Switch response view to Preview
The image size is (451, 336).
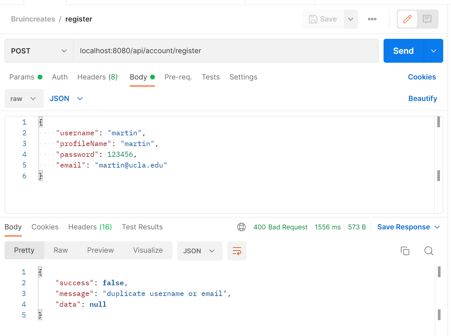pyautogui.click(x=100, y=250)
